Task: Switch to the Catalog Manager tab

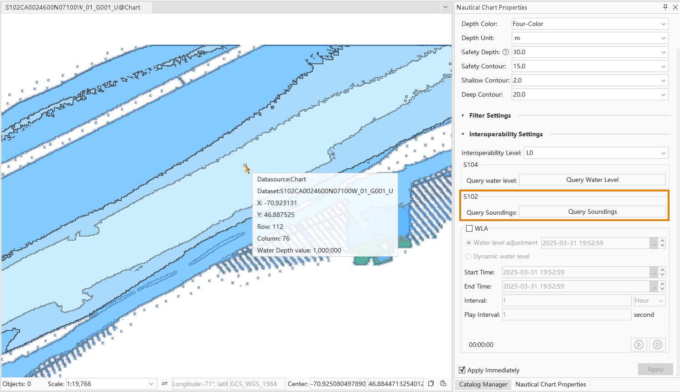Action: [x=483, y=385]
